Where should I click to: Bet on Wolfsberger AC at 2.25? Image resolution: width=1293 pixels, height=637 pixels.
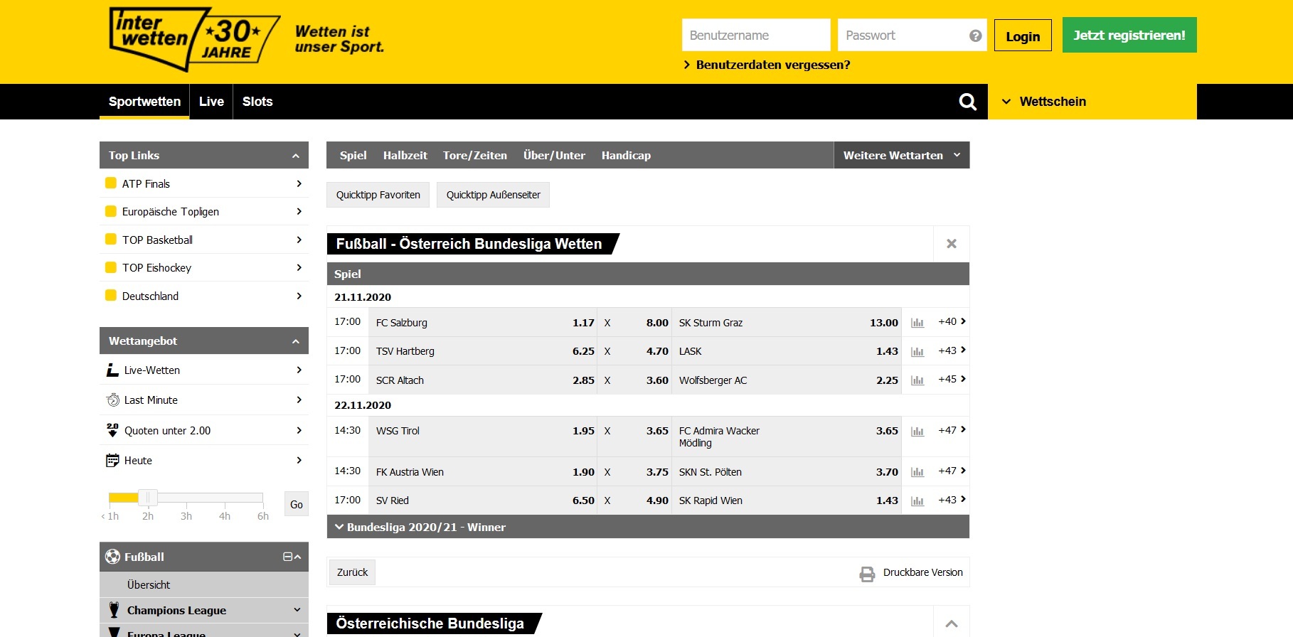[x=787, y=380]
